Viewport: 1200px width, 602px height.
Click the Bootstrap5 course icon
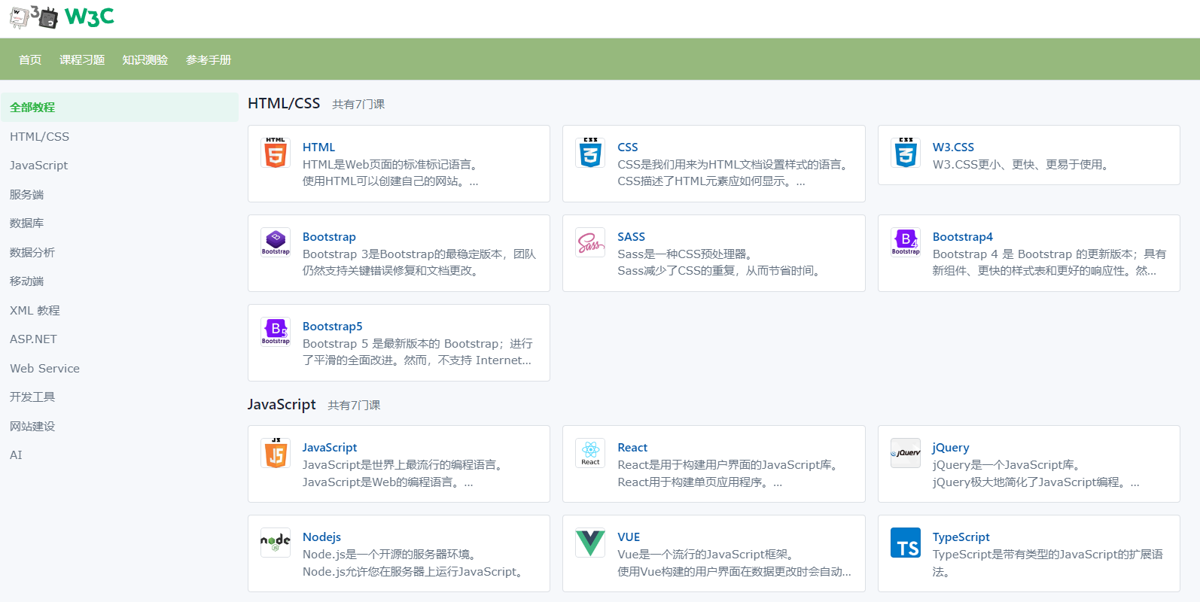point(276,332)
